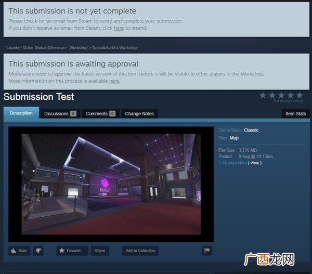Open the Change Notes tab
Image resolution: width=312 pixels, height=274 pixels.
(139, 114)
